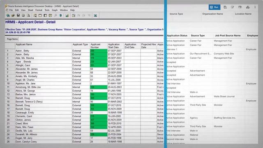
Task: Select the Applicant Number column header
Action: click(x=99, y=46)
